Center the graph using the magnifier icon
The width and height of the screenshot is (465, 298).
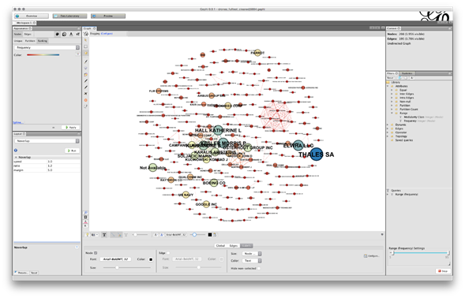tap(86, 213)
